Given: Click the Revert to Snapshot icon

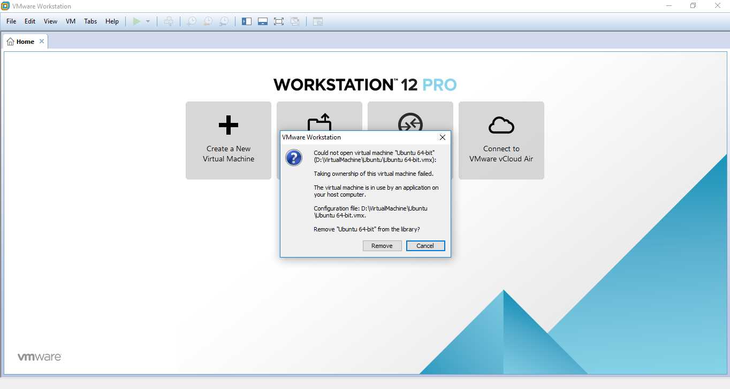Looking at the screenshot, I should click(x=208, y=21).
